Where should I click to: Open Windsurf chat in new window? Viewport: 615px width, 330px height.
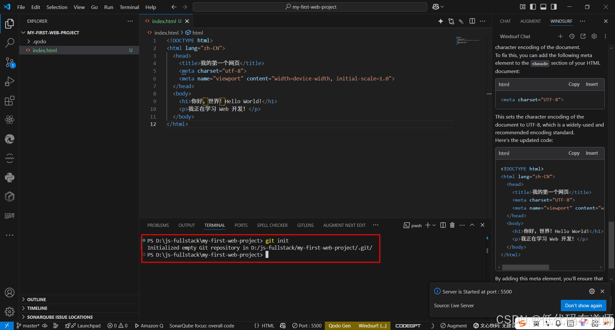click(x=583, y=36)
